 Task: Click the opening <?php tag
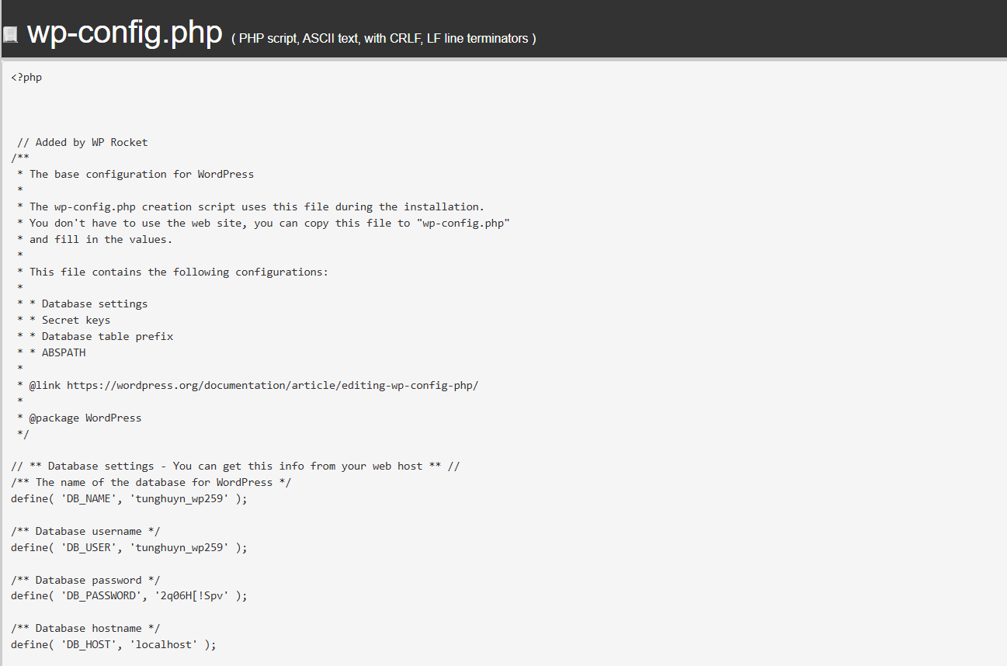26,78
